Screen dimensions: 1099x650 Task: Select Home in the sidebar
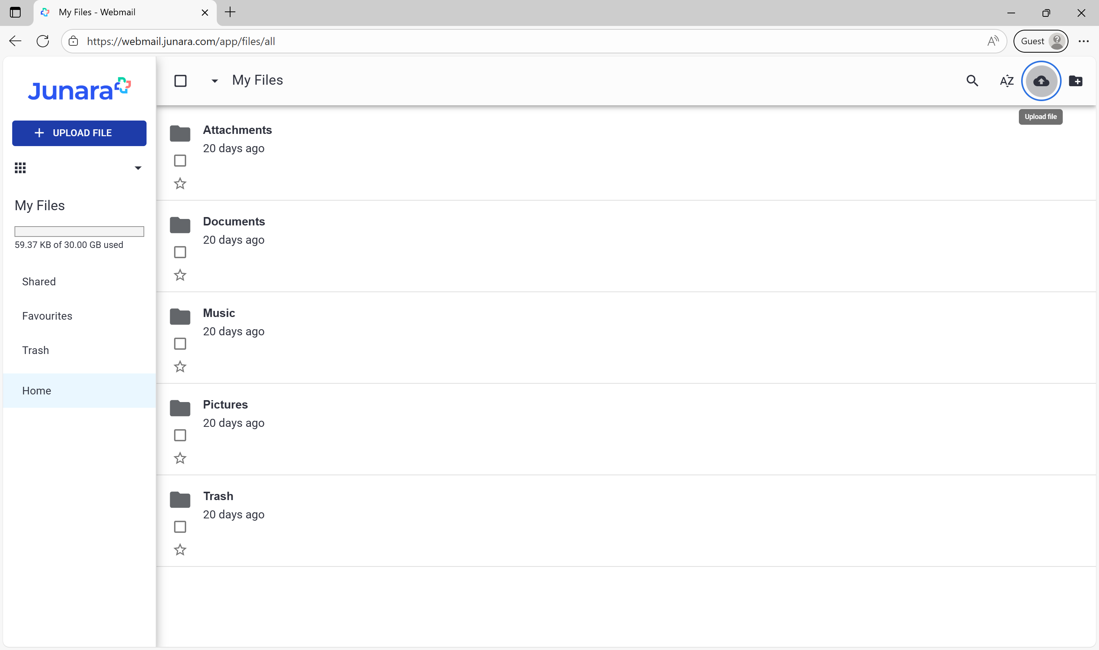[79, 391]
